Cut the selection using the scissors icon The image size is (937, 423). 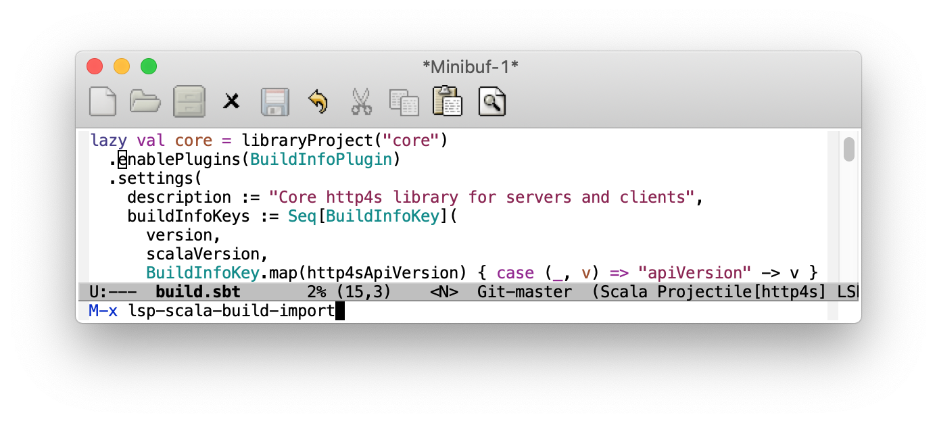coord(361,101)
